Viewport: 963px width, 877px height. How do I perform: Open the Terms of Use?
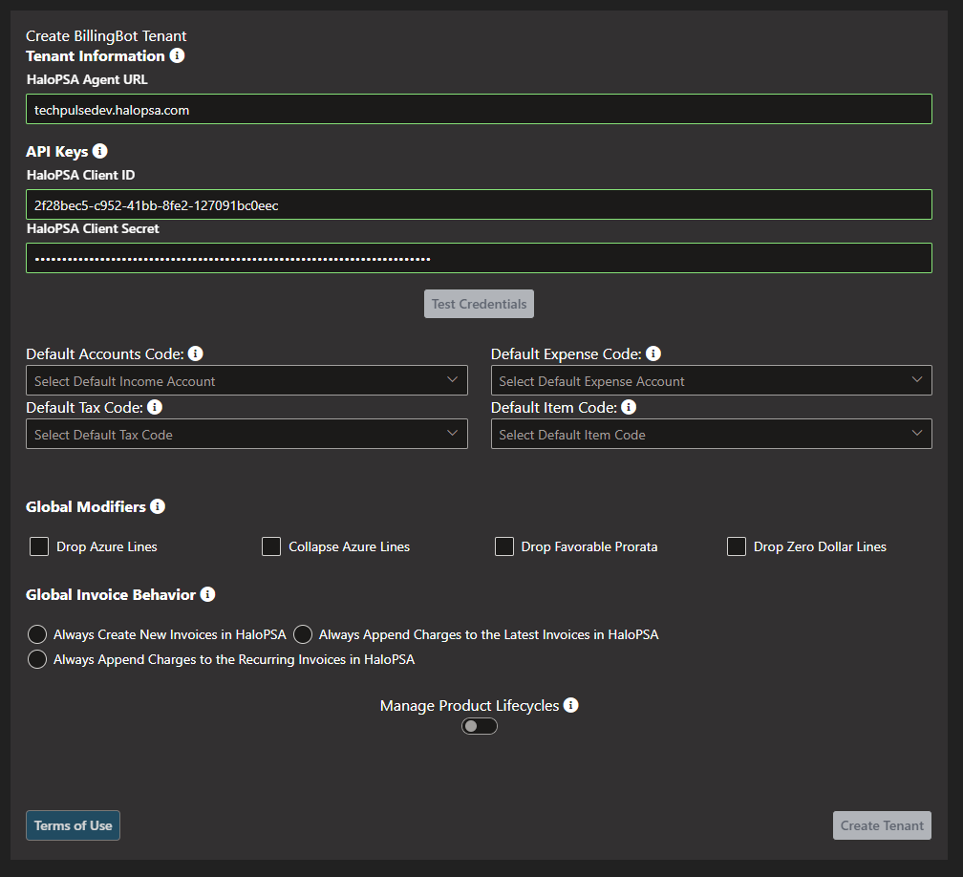click(73, 825)
